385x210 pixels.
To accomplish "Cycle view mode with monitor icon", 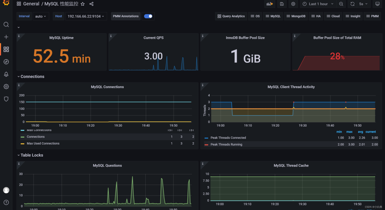I will click(378, 4).
